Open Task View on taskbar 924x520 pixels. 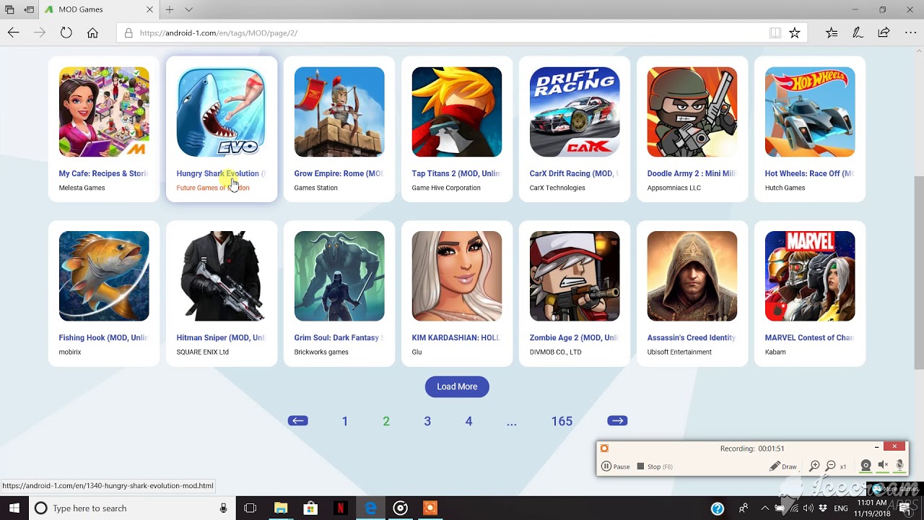tap(250, 508)
